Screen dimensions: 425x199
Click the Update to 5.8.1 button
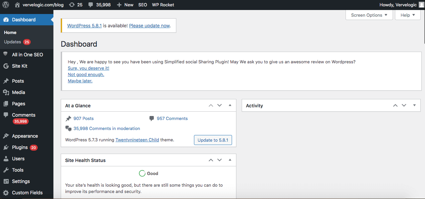click(x=213, y=140)
